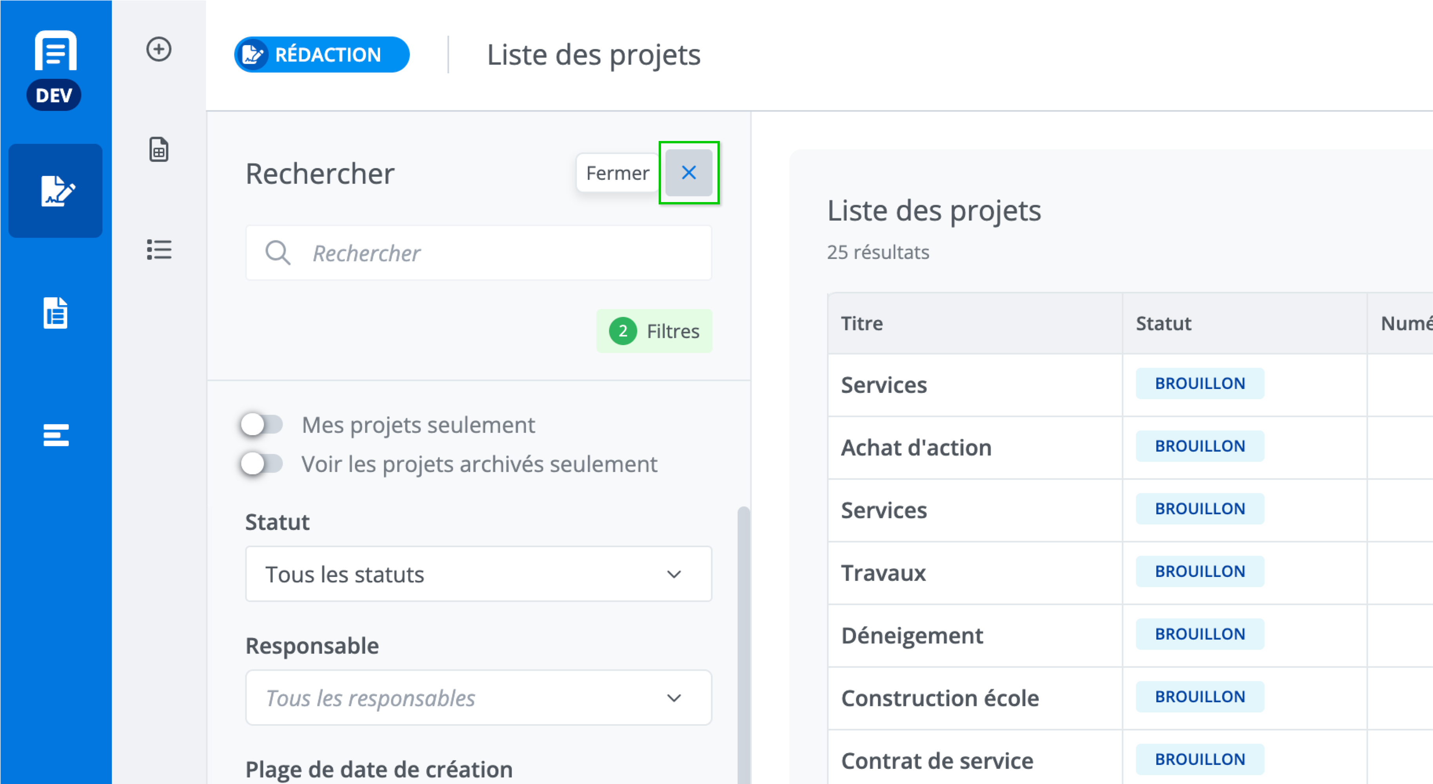Open the Déneigement project row
The image size is (1433, 784).
912,636
